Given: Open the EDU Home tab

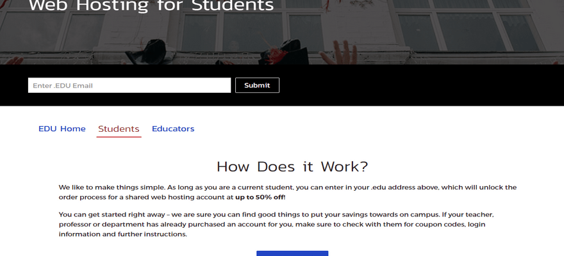Looking at the screenshot, I should (x=62, y=129).
